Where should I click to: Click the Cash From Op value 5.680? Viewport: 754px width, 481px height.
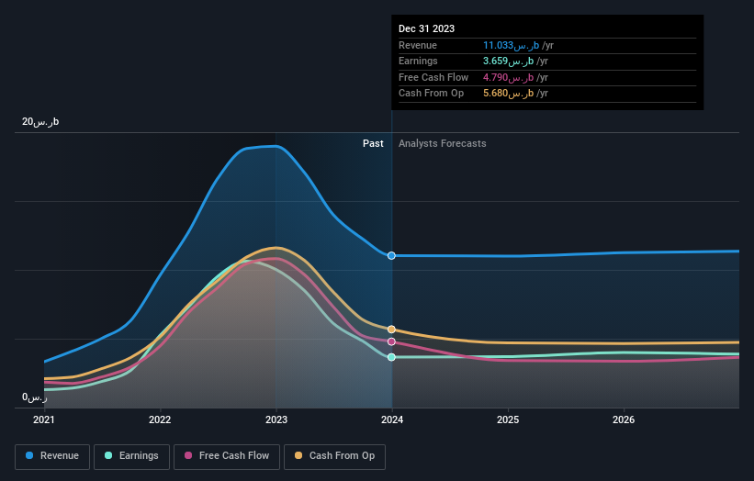[508, 94]
